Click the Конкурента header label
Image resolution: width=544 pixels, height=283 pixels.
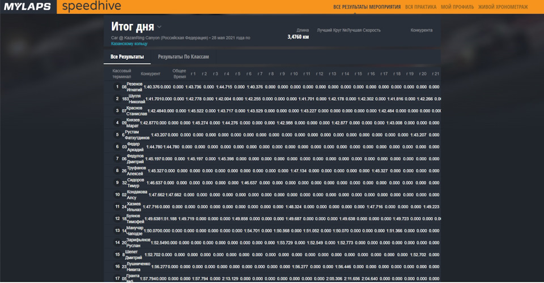(x=422, y=30)
